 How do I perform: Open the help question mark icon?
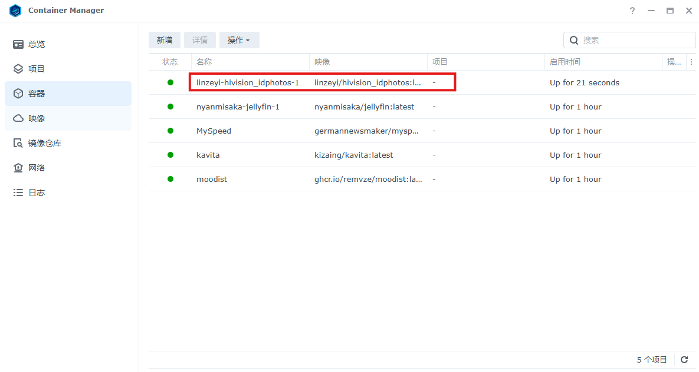[x=632, y=11]
